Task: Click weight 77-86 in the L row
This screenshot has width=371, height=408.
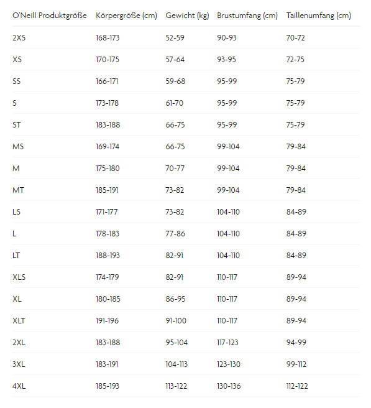Action: (175, 234)
